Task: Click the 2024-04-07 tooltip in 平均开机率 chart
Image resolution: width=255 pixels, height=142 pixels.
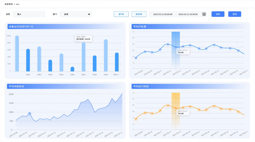Action: pyautogui.click(x=183, y=51)
